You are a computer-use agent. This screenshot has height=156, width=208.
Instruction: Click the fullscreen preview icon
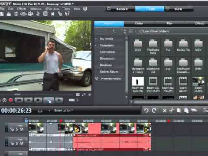(84, 95)
